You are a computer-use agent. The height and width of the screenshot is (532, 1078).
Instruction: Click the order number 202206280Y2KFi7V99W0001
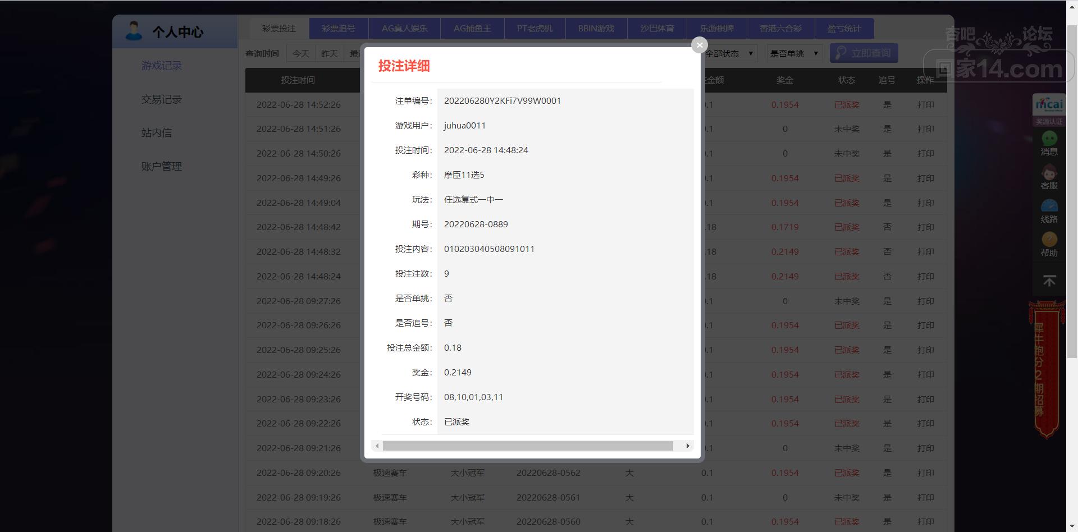pyautogui.click(x=503, y=101)
